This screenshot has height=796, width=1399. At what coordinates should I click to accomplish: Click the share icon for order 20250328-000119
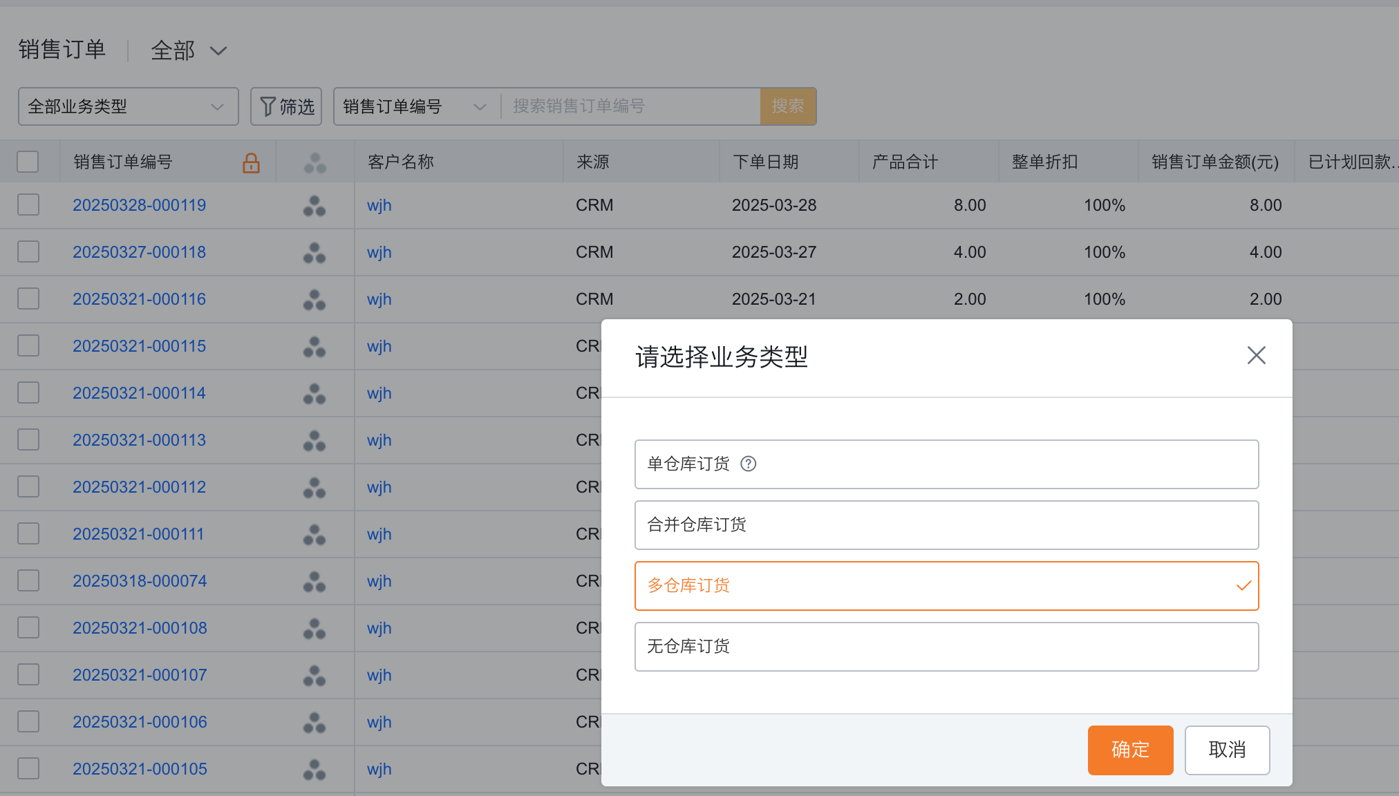pos(314,206)
